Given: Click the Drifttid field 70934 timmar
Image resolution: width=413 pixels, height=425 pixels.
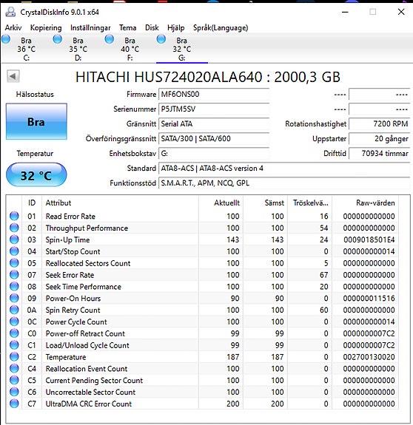Looking at the screenshot, I should [x=380, y=154].
